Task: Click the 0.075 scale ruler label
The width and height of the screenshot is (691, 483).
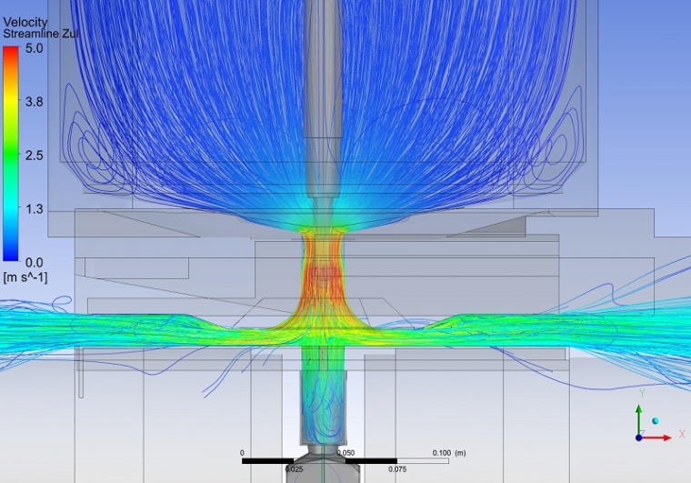Action: pyautogui.click(x=396, y=469)
